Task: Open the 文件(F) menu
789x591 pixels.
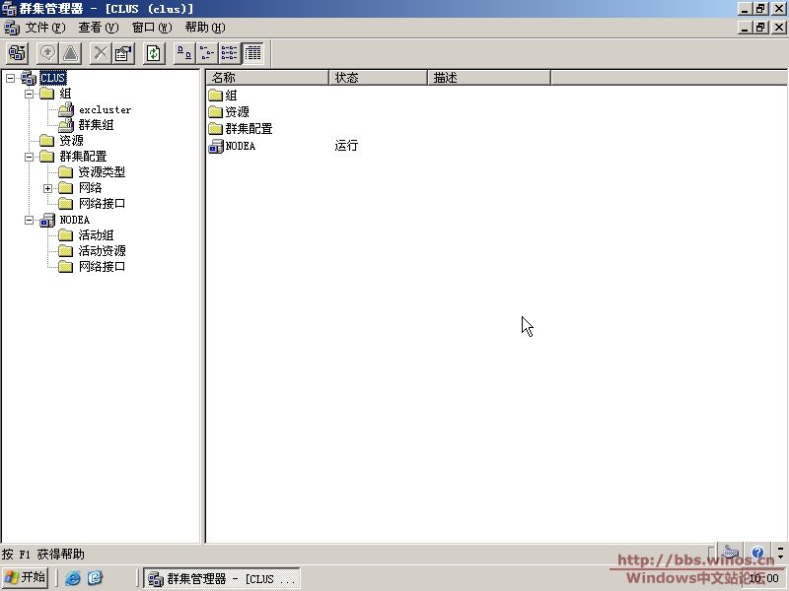Action: tap(44, 28)
